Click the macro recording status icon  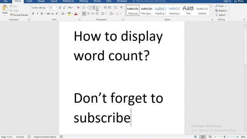coord(61,137)
